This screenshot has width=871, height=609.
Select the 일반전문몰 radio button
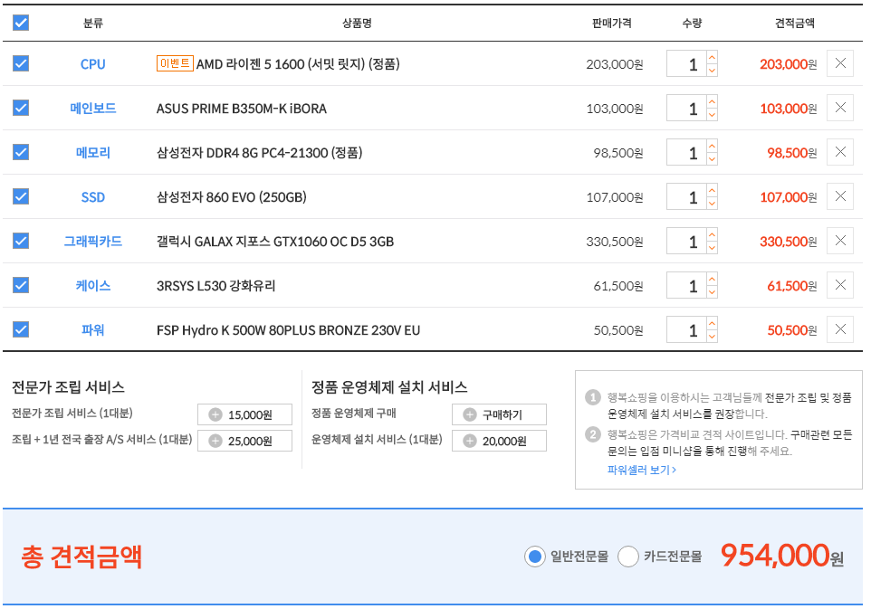534,557
